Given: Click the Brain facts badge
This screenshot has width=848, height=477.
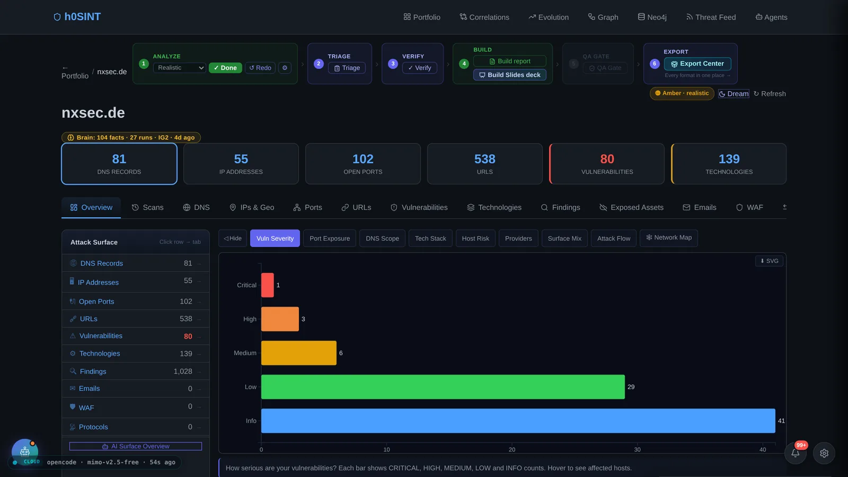Looking at the screenshot, I should click(x=131, y=137).
